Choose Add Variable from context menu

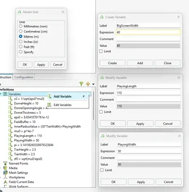pos(68,96)
